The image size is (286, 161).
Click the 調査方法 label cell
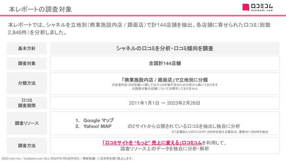pos(27,146)
